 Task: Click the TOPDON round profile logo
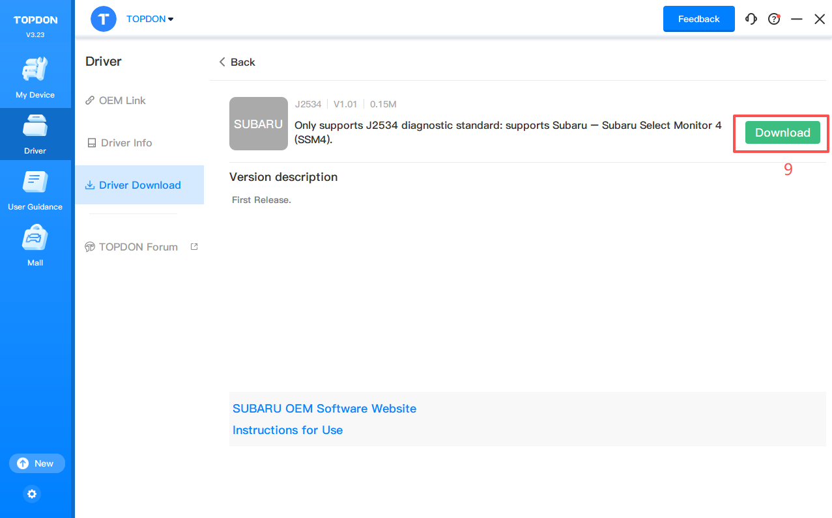click(104, 19)
